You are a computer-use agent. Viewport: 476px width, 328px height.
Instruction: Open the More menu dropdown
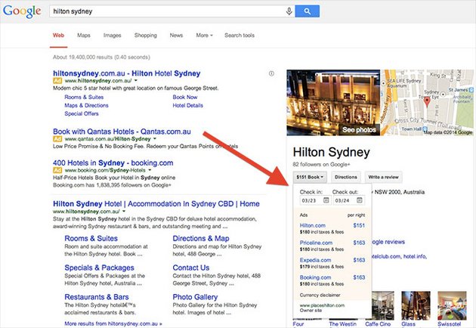[204, 36]
